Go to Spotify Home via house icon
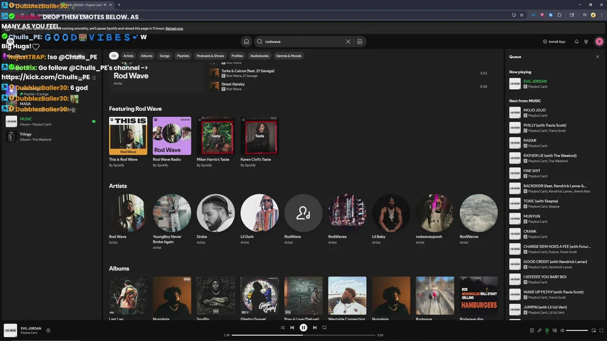The image size is (607, 341). coord(246,42)
